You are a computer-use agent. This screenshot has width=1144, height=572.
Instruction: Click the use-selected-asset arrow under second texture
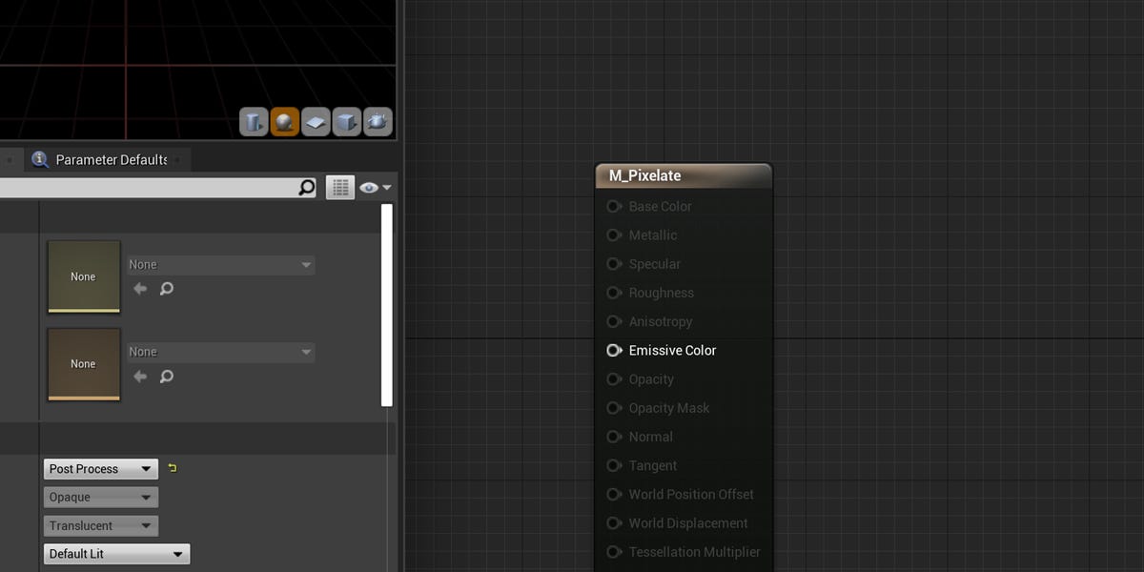pos(139,376)
